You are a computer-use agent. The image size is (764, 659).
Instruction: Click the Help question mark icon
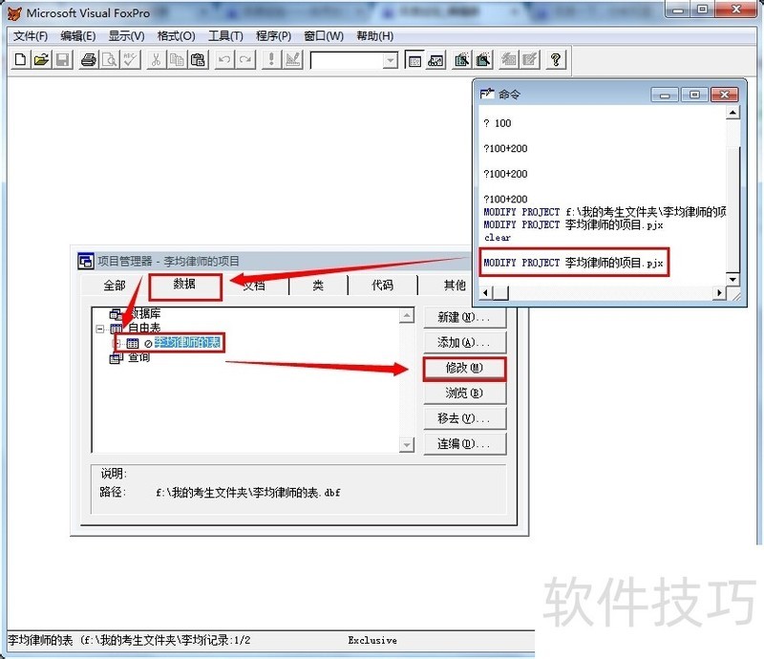tap(556, 59)
